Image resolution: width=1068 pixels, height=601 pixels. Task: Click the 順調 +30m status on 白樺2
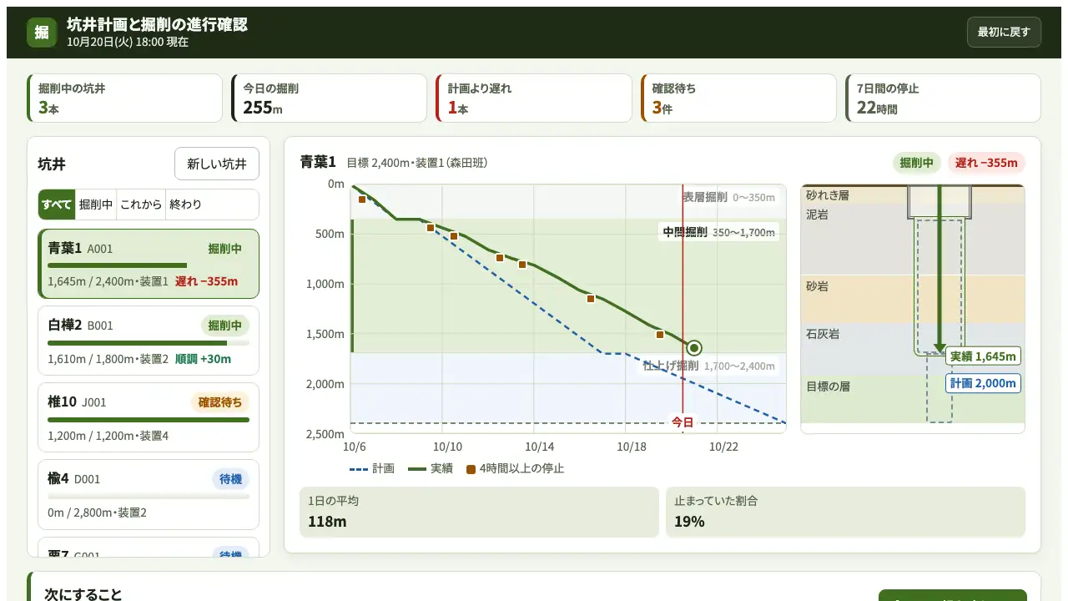203,359
